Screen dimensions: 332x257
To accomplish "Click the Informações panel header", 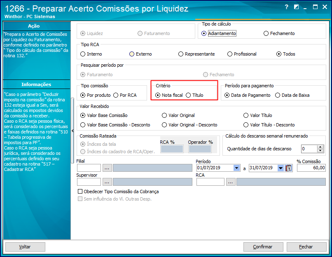I will click(37, 84).
